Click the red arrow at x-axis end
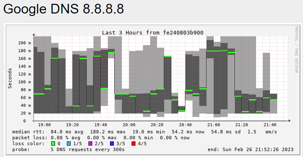The height and width of the screenshot is (157, 303). pyautogui.click(x=289, y=121)
